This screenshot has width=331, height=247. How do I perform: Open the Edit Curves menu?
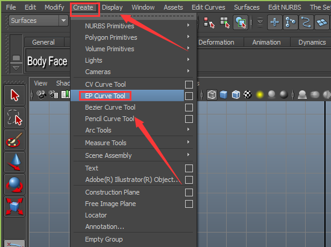point(209,7)
